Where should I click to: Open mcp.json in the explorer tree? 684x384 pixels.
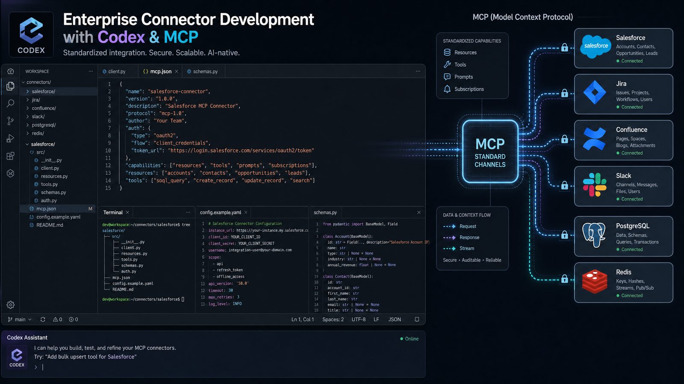[x=59, y=209]
